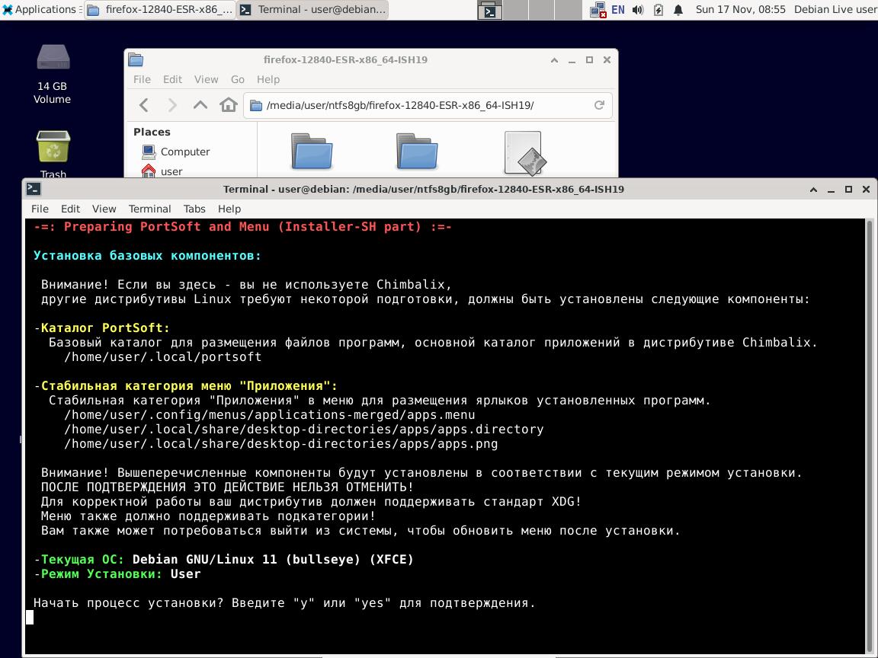Reload the folder with the refresh icon
The width and height of the screenshot is (878, 658).
pyautogui.click(x=599, y=105)
